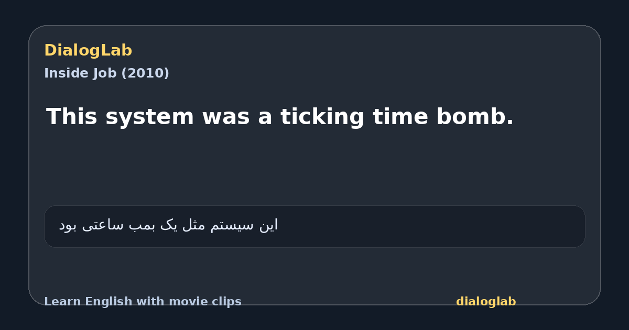Open the yellow dialoglab handle in footer
The image size is (629, 330).
click(486, 302)
